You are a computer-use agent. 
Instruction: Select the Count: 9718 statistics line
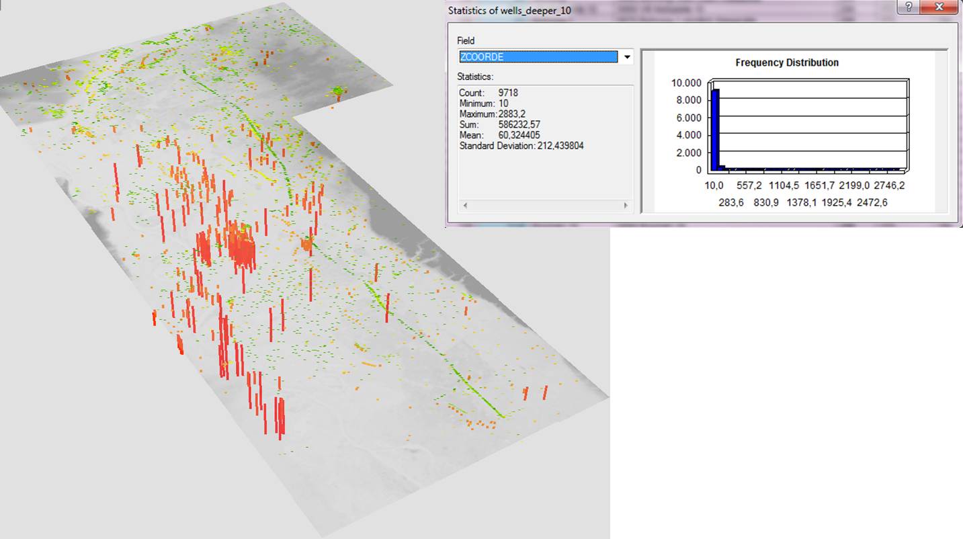coord(489,93)
